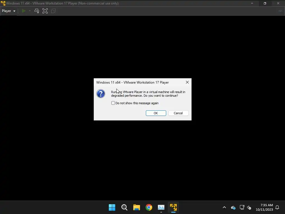Open the Windows Start menu
The height and width of the screenshot is (214, 285).
coord(112,207)
